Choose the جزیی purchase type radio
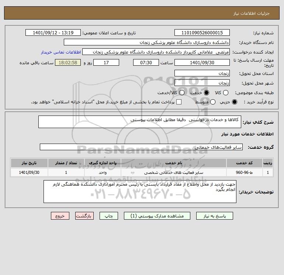This screenshot has height=275, width=284. coord(234,102)
